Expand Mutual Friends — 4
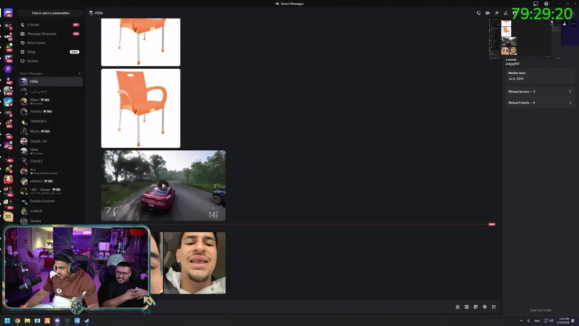 click(x=540, y=103)
